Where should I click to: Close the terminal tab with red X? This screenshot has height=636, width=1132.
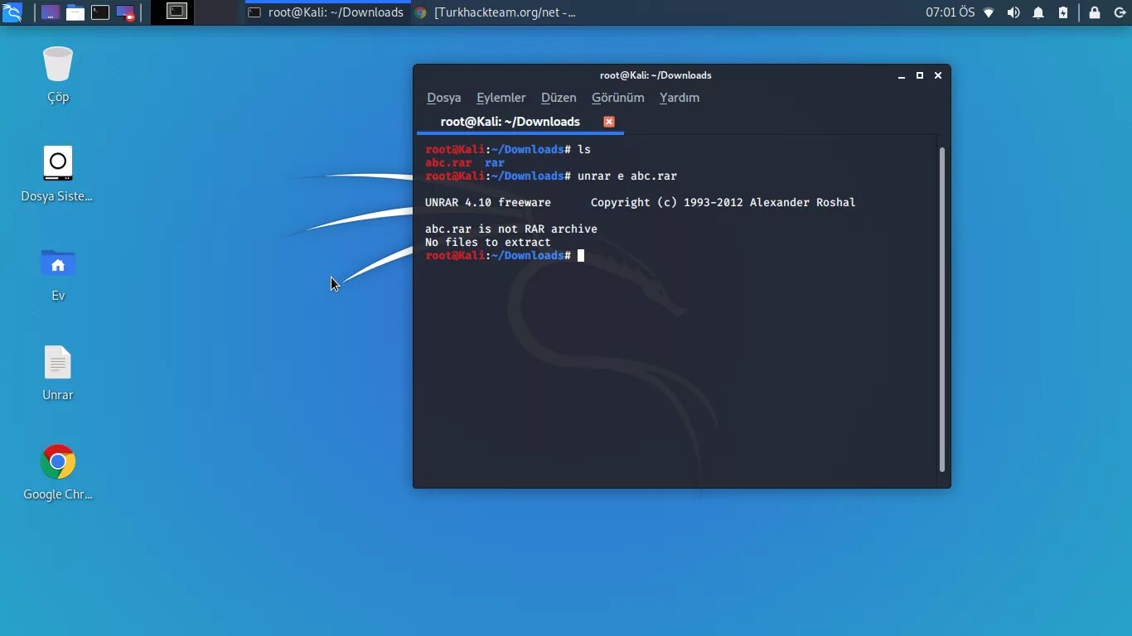[x=609, y=122]
